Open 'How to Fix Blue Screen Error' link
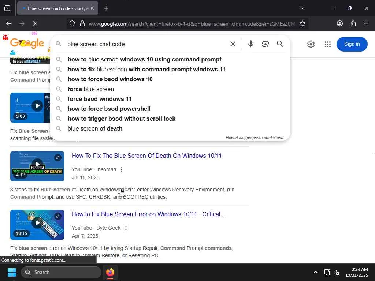The width and height of the screenshot is (375, 281). coord(149,214)
